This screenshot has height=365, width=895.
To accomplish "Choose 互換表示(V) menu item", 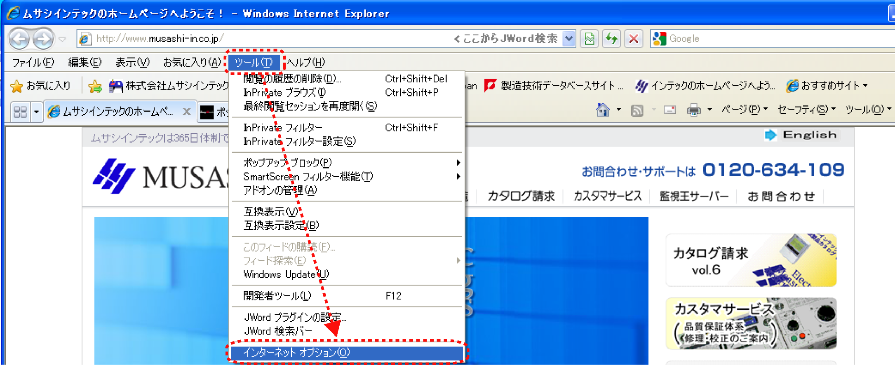I will tap(347, 212).
